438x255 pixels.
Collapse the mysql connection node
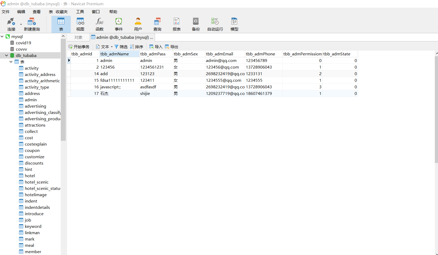click(x=2, y=36)
